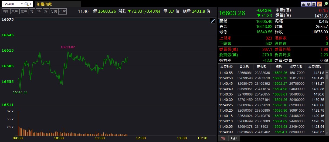Toggle the 均 average line button
The height and width of the screenshot is (142, 329).
click(x=32, y=11)
